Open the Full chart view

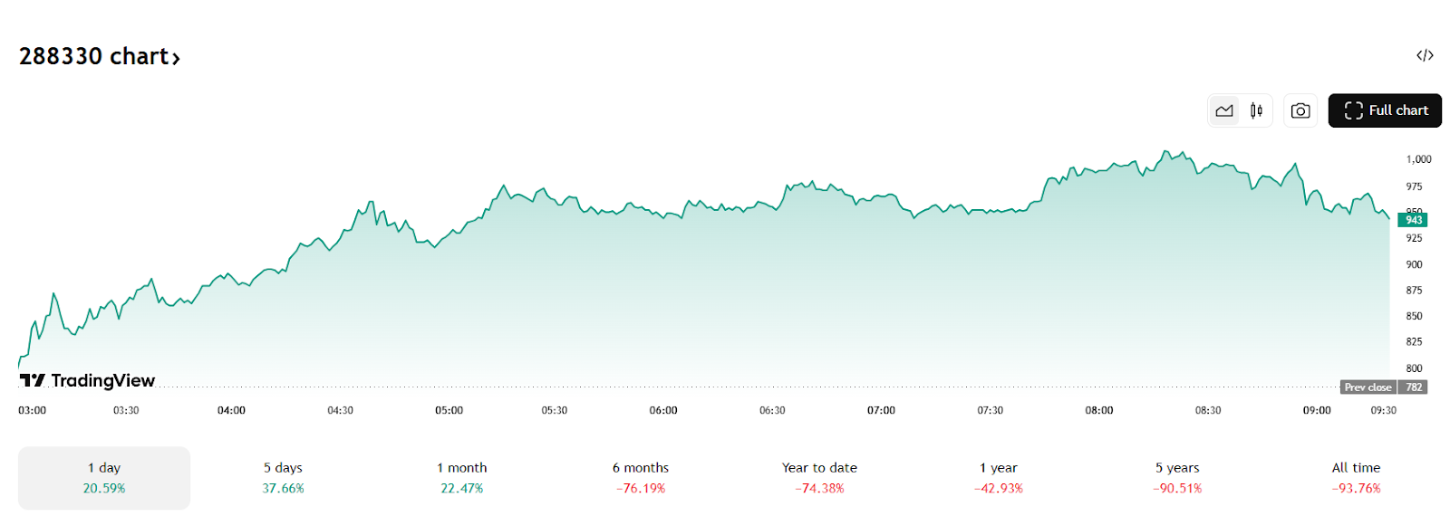click(x=1385, y=110)
